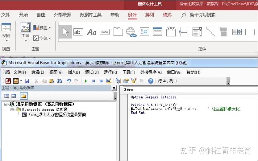The image size is (258, 161).
Task: Click the Paste clipboard icon in VBA toolbar
Action: pos(52,81)
